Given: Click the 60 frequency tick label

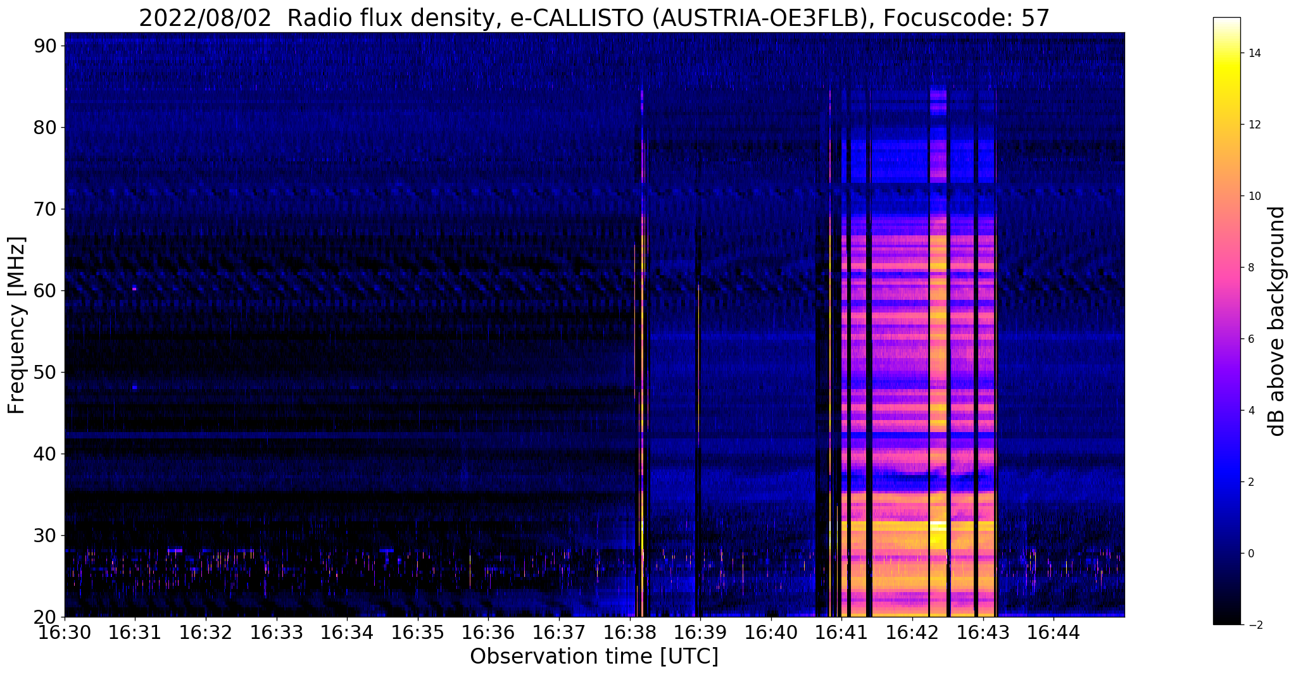Looking at the screenshot, I should click(46, 291).
